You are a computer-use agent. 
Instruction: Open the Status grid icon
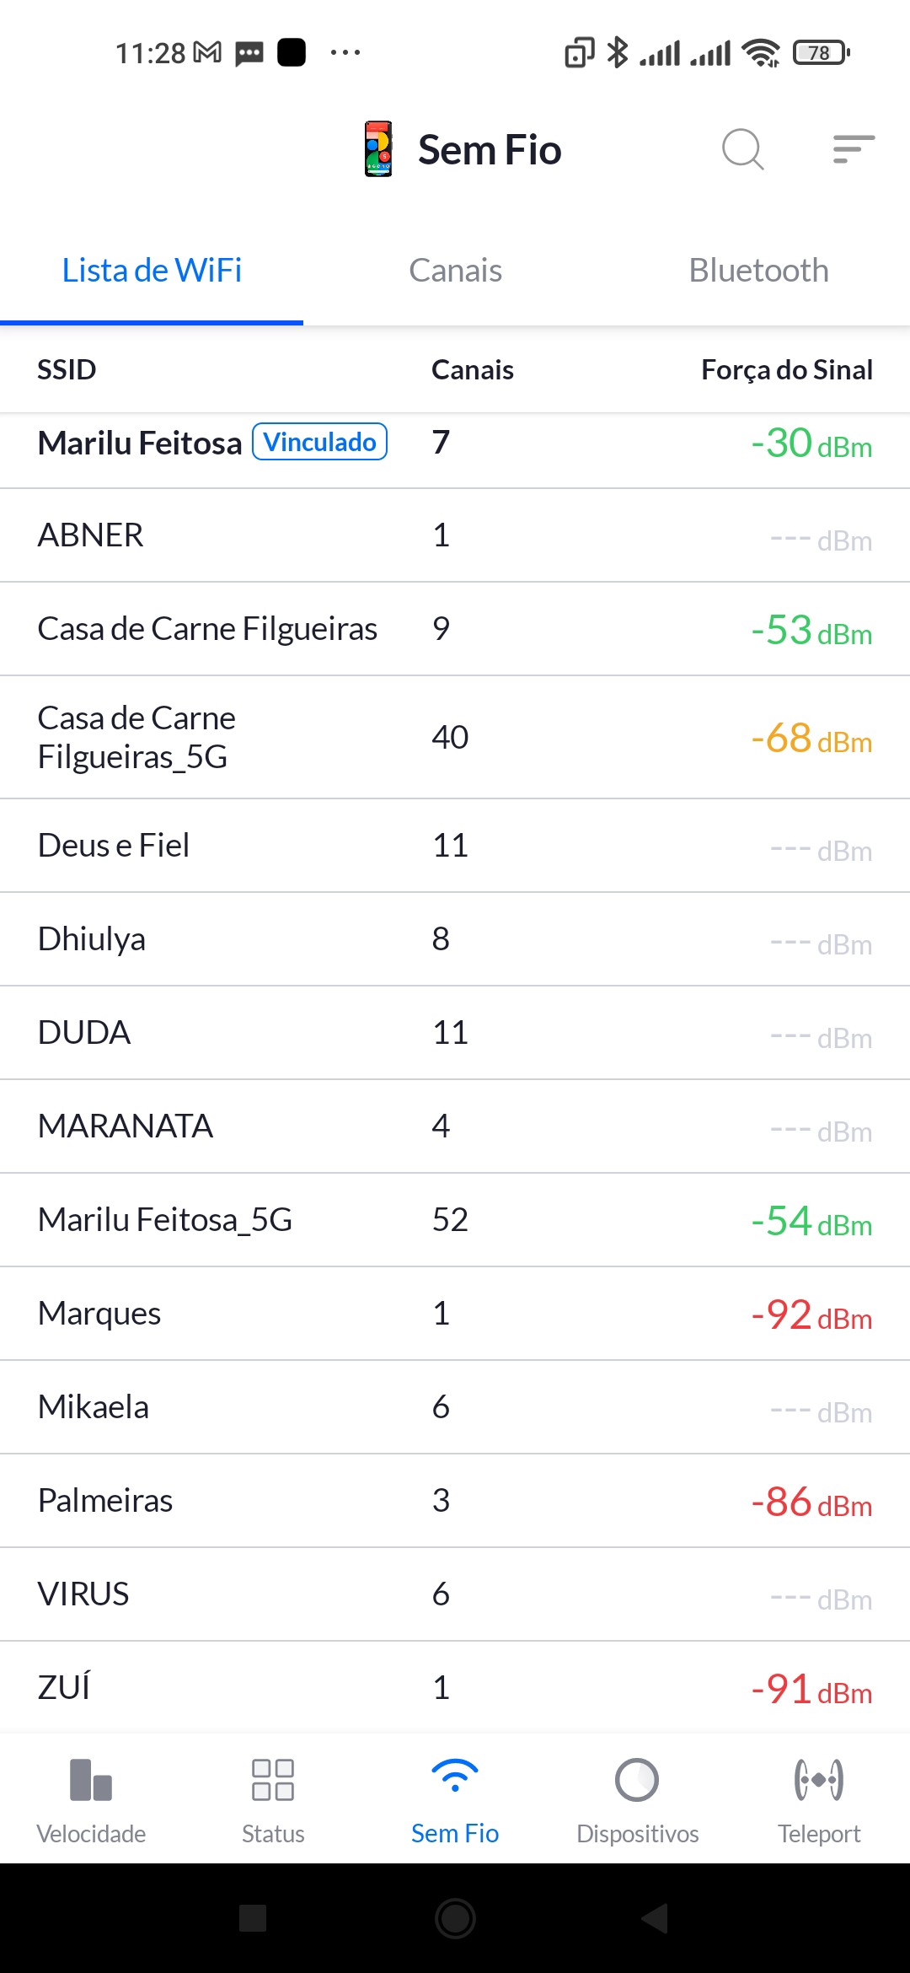(273, 1781)
